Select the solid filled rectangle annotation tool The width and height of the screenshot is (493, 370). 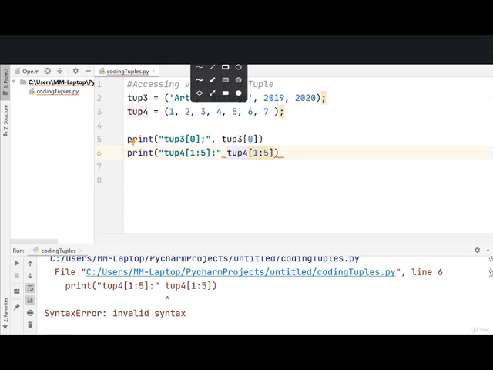[226, 93]
